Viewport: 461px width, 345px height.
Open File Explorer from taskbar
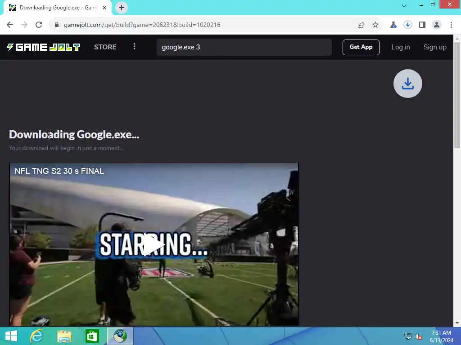pos(64,336)
